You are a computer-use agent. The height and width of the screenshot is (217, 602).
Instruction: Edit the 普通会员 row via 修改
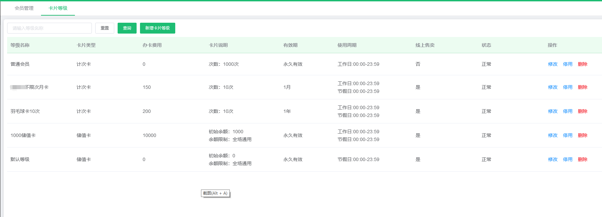tap(553, 64)
